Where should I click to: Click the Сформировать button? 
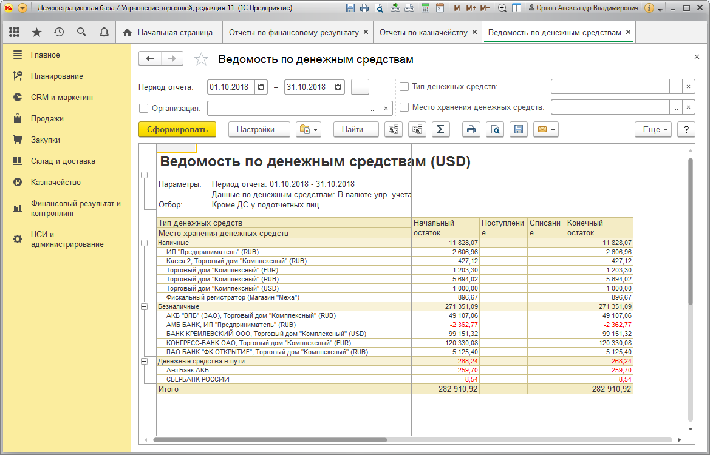pos(177,130)
